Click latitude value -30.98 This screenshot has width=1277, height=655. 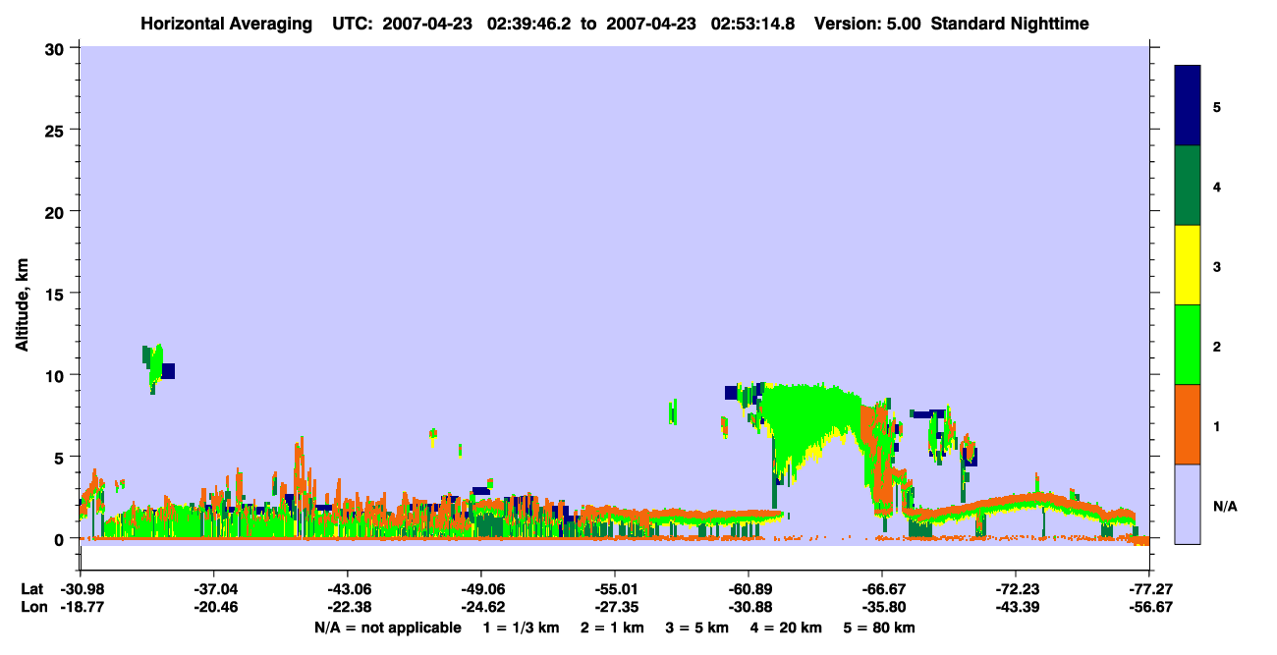click(80, 589)
